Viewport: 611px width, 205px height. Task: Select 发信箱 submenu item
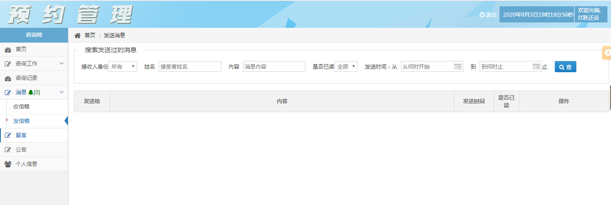34,121
